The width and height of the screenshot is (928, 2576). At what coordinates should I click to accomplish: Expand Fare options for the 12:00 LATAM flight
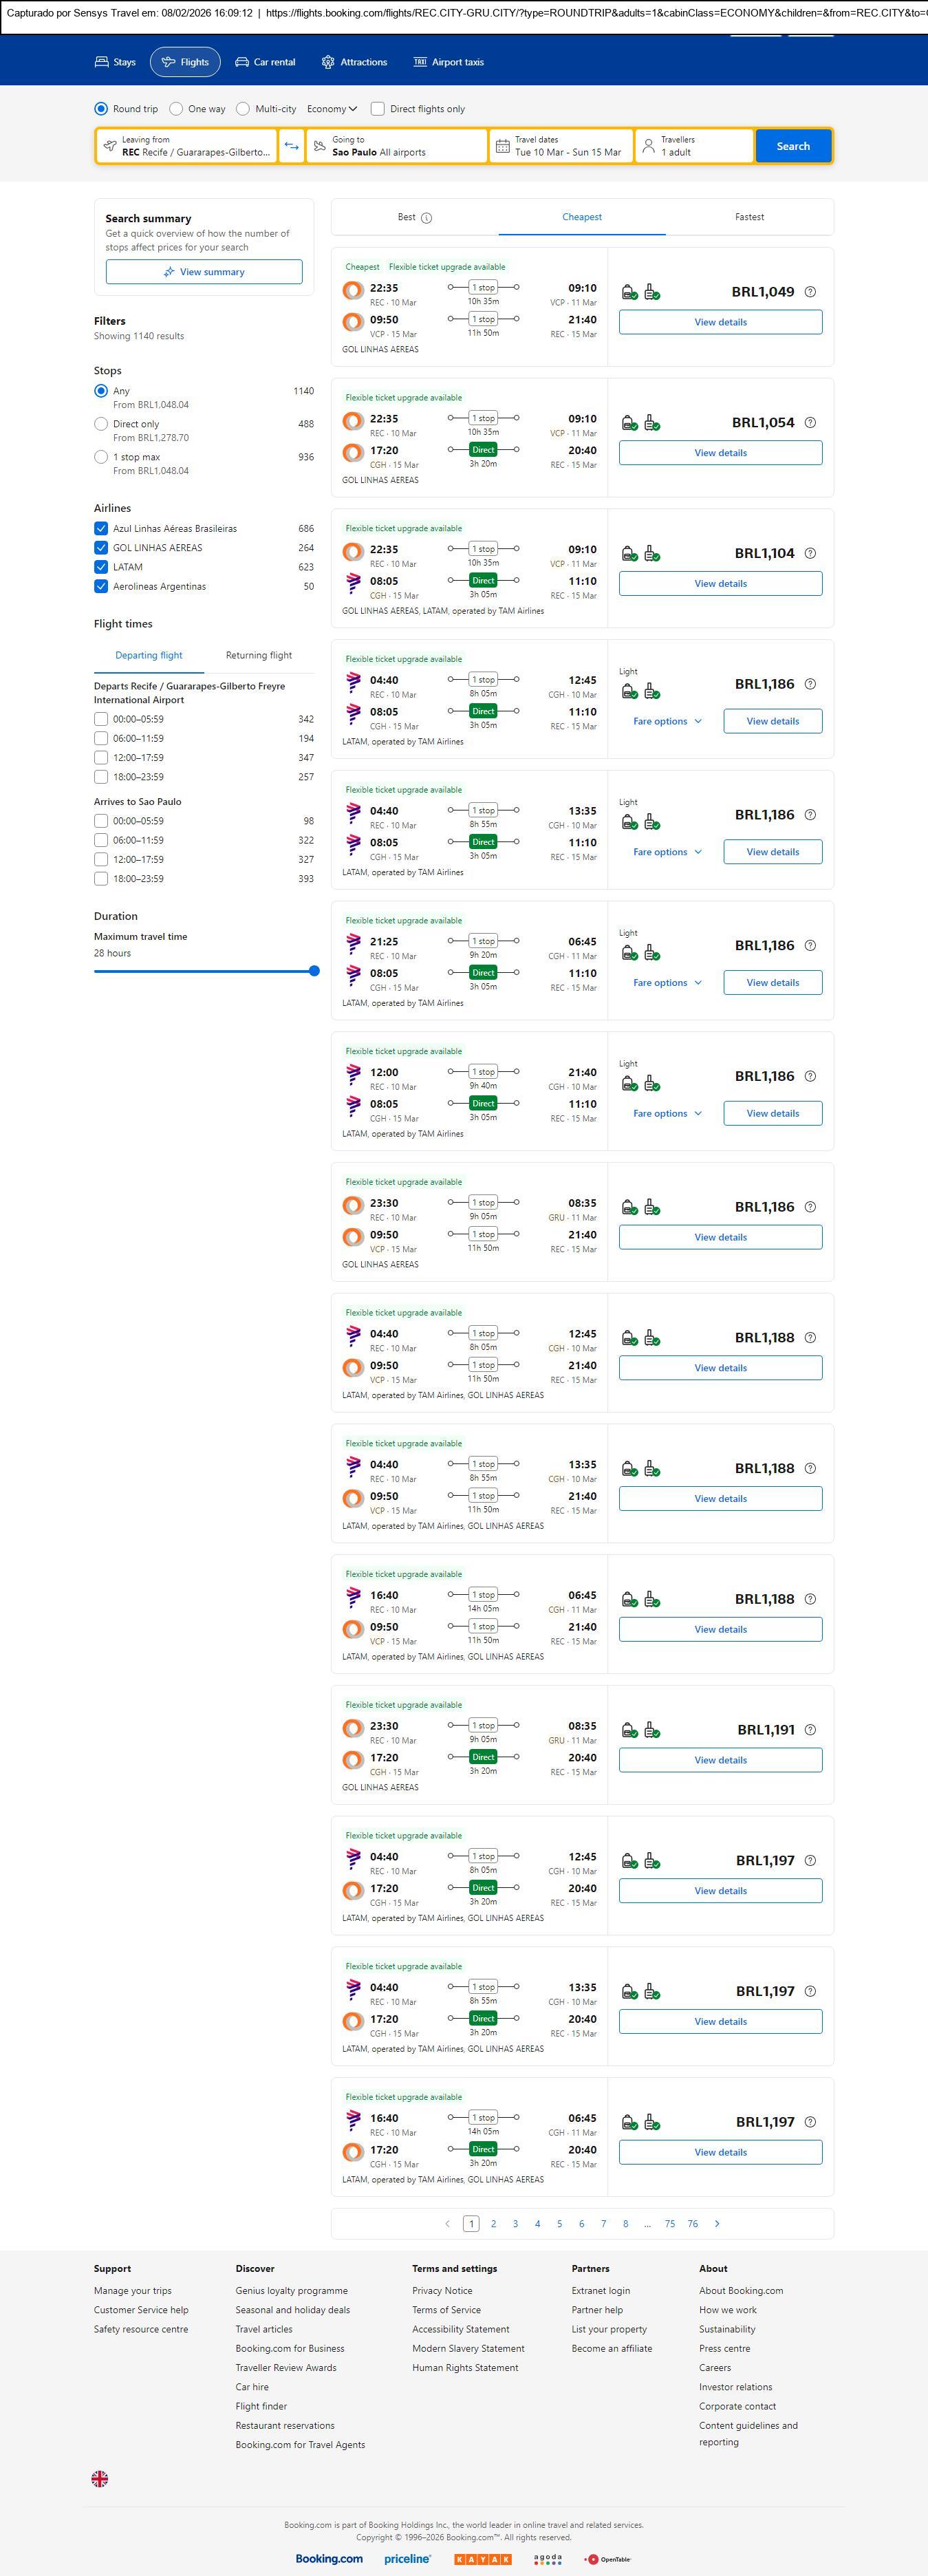[667, 1113]
